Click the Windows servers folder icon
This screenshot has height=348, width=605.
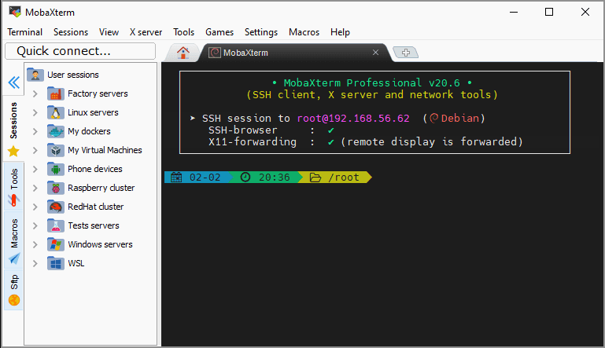[55, 244]
